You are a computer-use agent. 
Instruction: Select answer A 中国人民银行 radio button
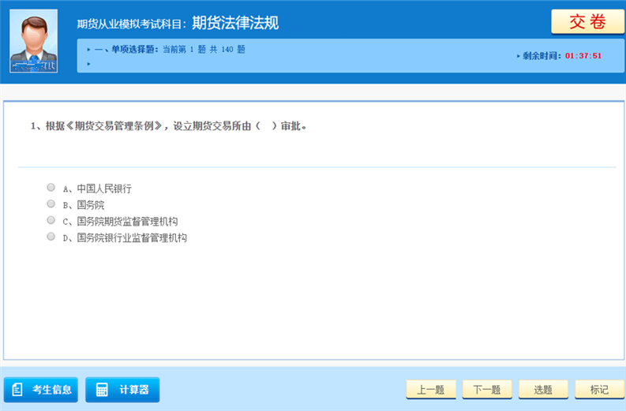pyautogui.click(x=51, y=187)
